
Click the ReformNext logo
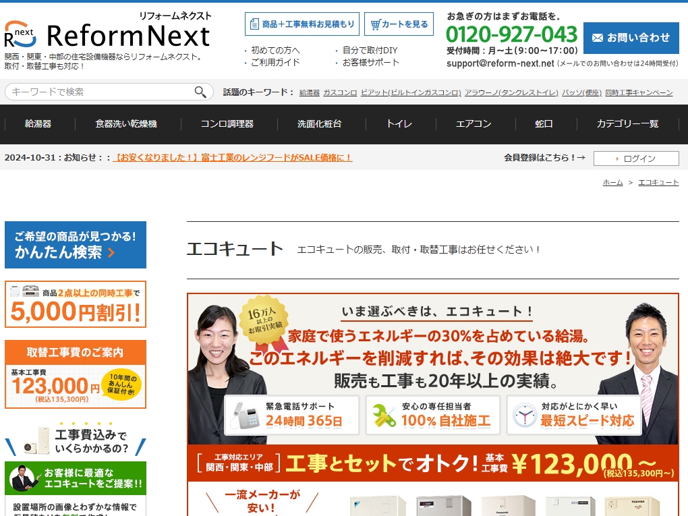pyautogui.click(x=108, y=34)
